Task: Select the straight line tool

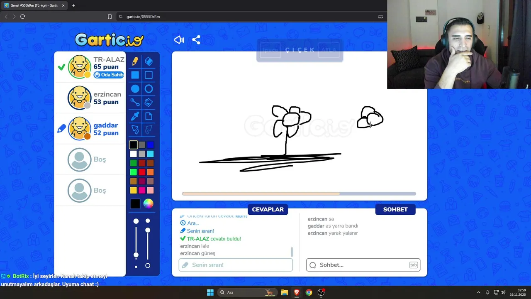Action: [x=135, y=102]
